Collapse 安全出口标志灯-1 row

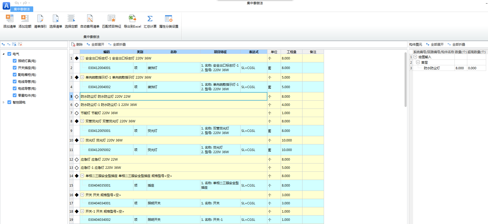click(82, 58)
